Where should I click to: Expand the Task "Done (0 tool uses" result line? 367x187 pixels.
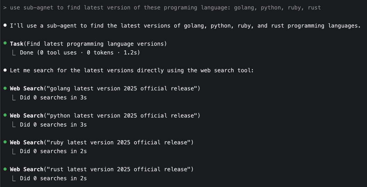[x=80, y=53]
